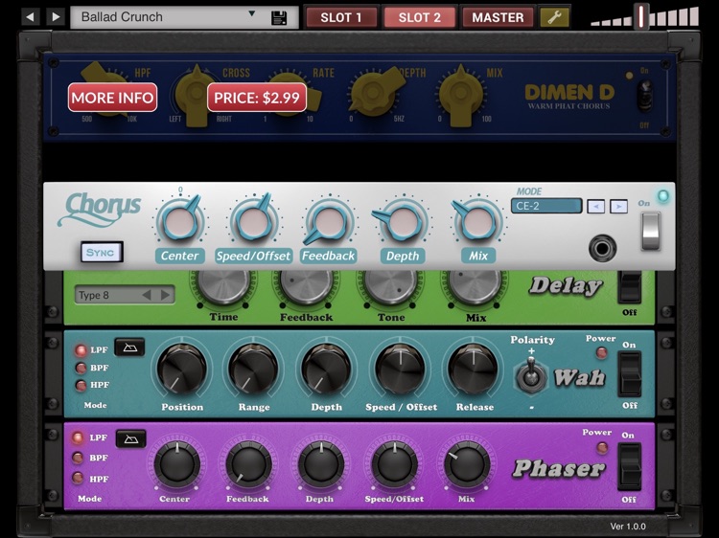Click the Wah Position knob
The width and height of the screenshot is (719, 538).
pyautogui.click(x=182, y=370)
